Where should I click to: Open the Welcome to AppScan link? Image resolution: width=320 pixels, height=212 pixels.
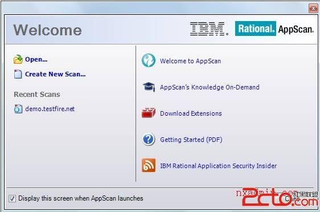click(190, 61)
